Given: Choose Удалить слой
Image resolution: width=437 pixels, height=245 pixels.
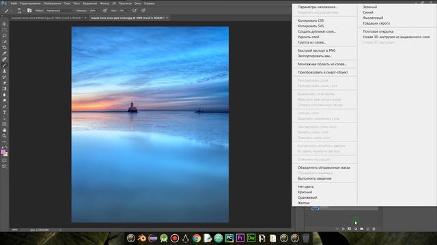Looking at the screenshot, I should (x=308, y=37).
